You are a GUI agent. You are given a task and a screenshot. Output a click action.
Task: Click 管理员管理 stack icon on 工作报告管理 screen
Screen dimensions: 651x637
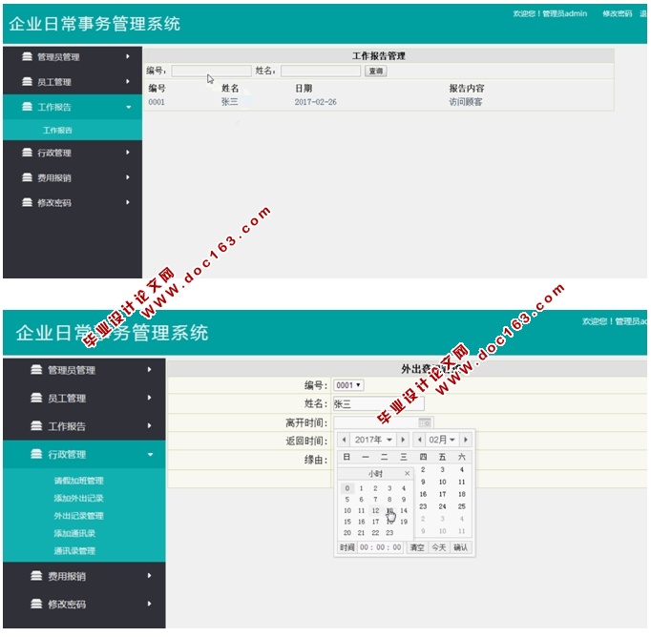tap(27, 56)
